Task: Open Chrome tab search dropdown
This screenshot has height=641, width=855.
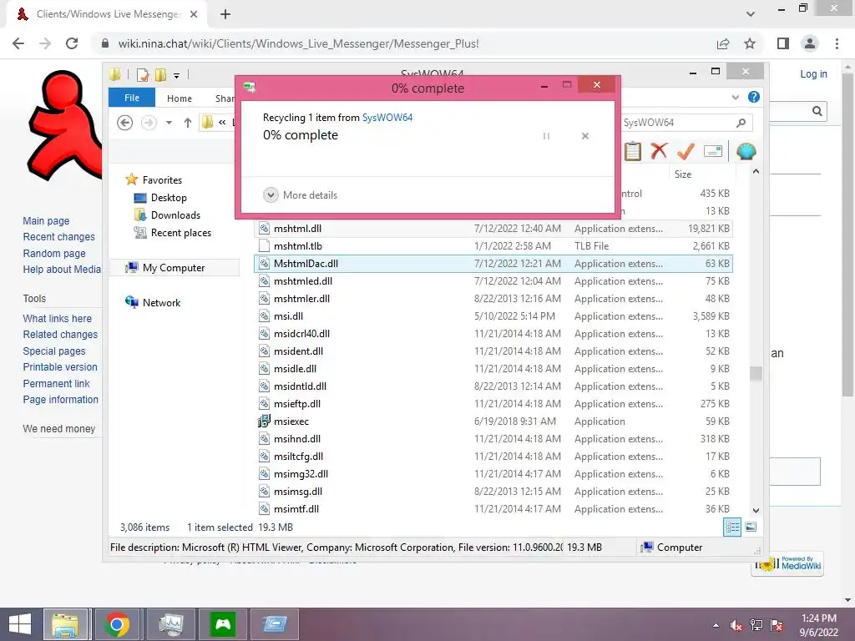Action: [x=751, y=14]
